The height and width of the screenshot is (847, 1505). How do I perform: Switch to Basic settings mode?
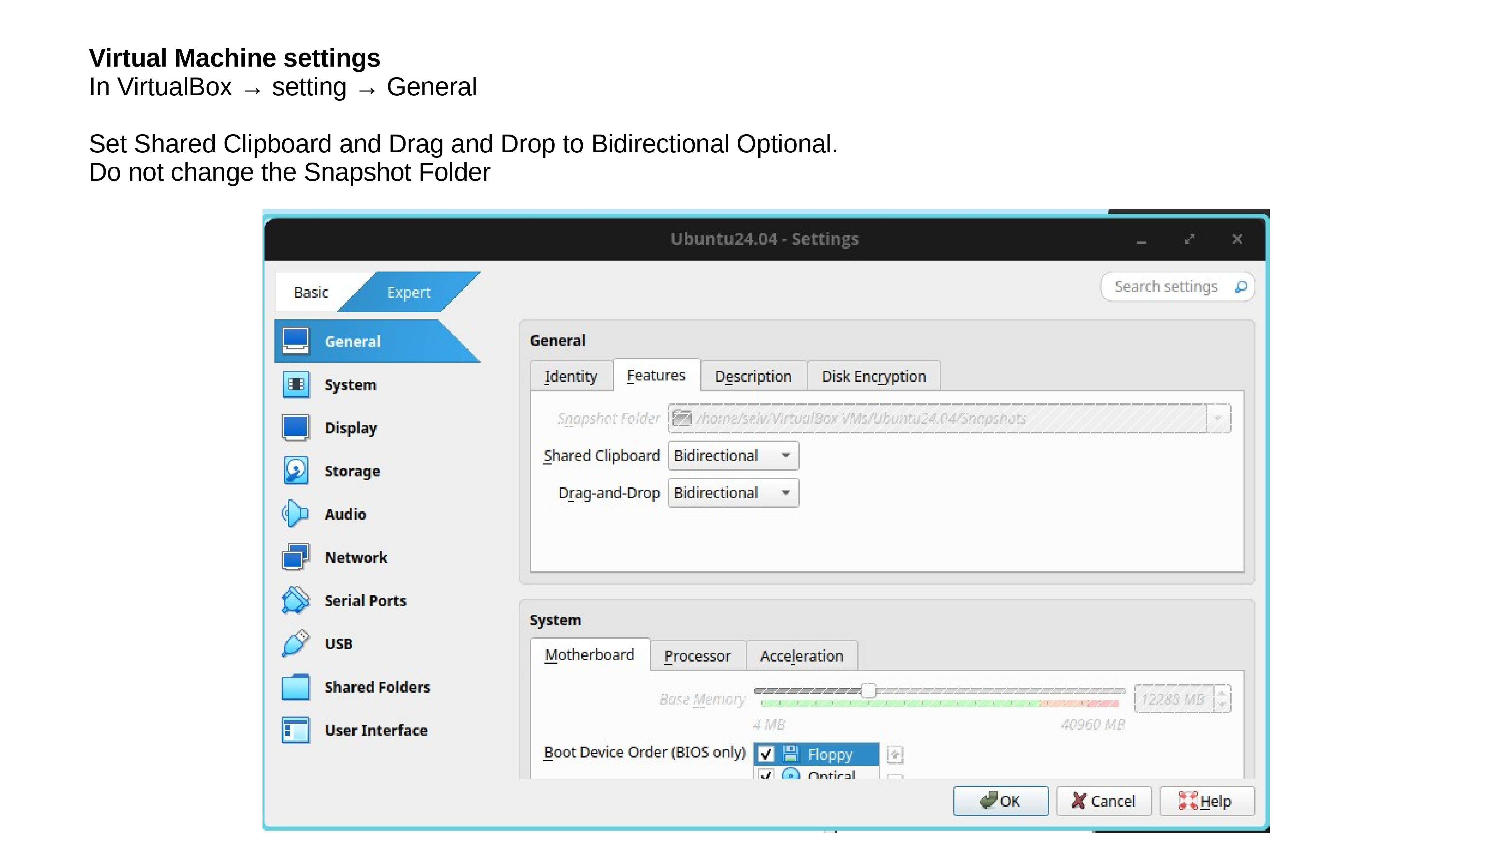coord(311,292)
